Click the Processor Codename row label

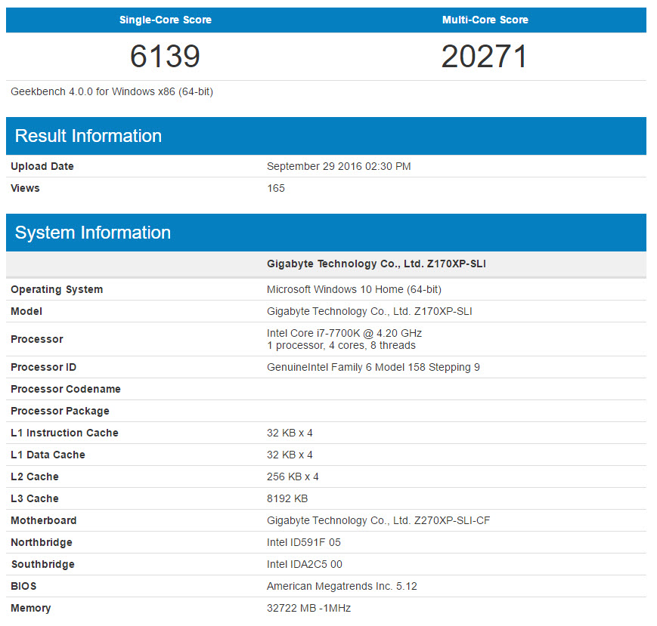tap(66, 389)
